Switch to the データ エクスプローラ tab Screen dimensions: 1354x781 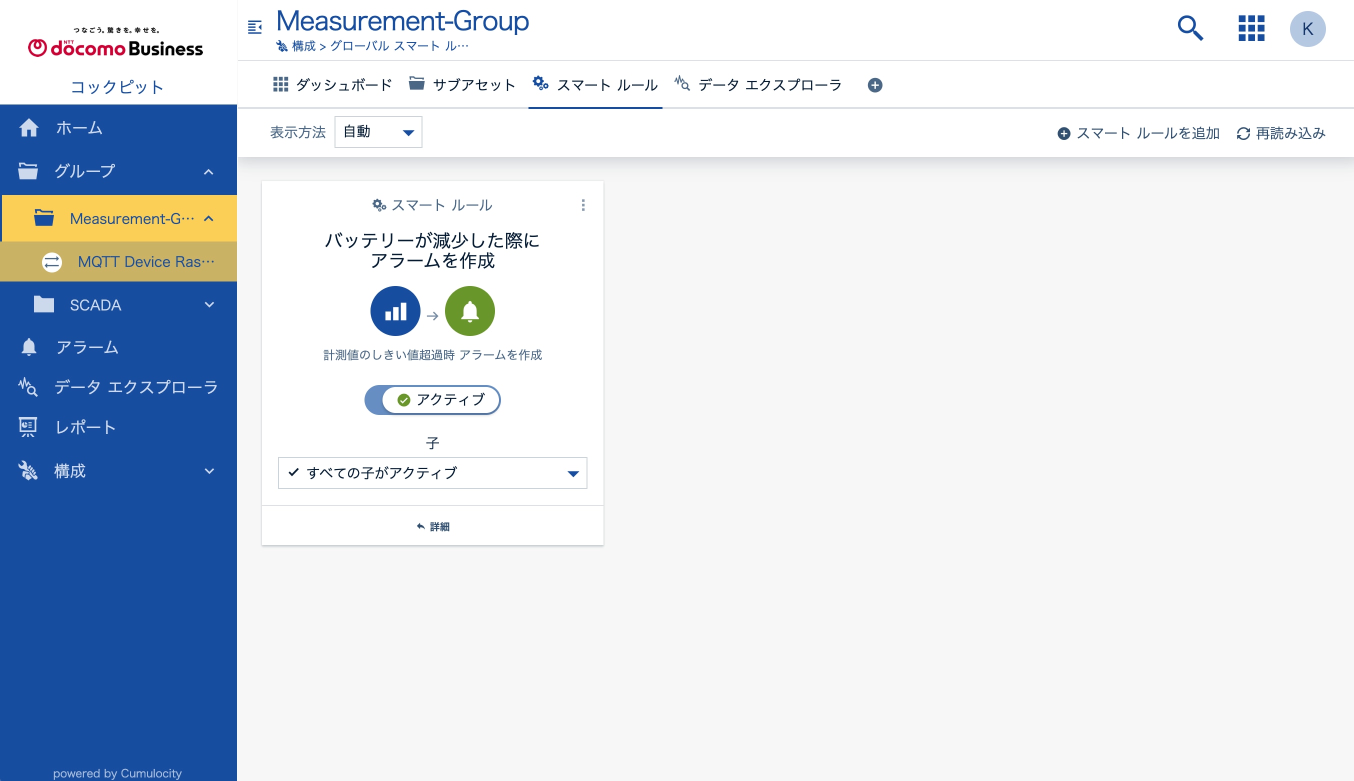pos(758,85)
